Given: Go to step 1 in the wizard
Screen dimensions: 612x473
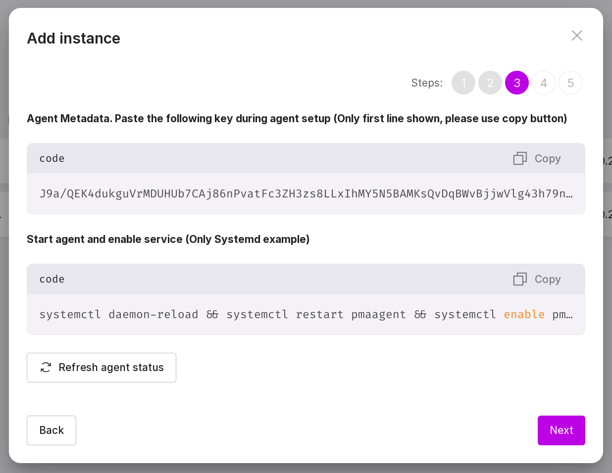Looking at the screenshot, I should pos(463,83).
